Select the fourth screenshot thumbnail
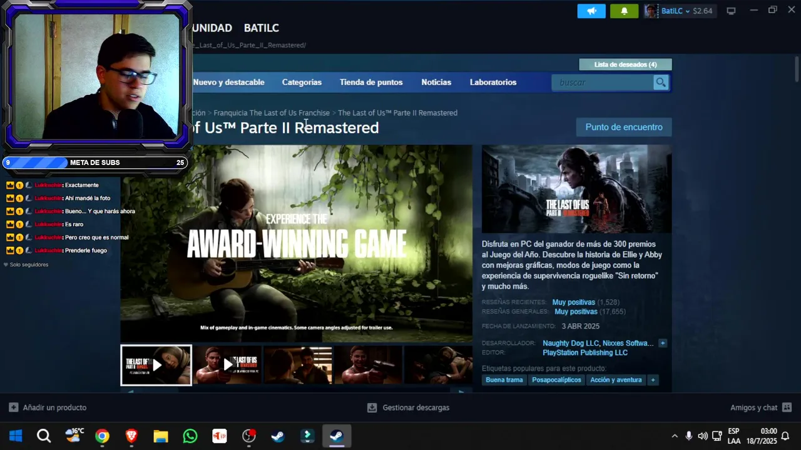 point(369,365)
